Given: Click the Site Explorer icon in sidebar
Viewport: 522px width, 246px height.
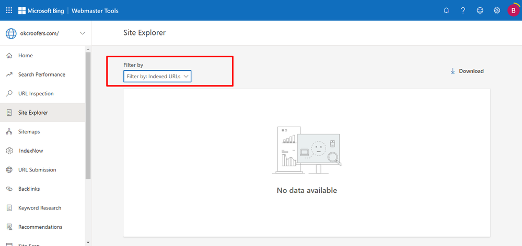Looking at the screenshot, I should pos(9,113).
